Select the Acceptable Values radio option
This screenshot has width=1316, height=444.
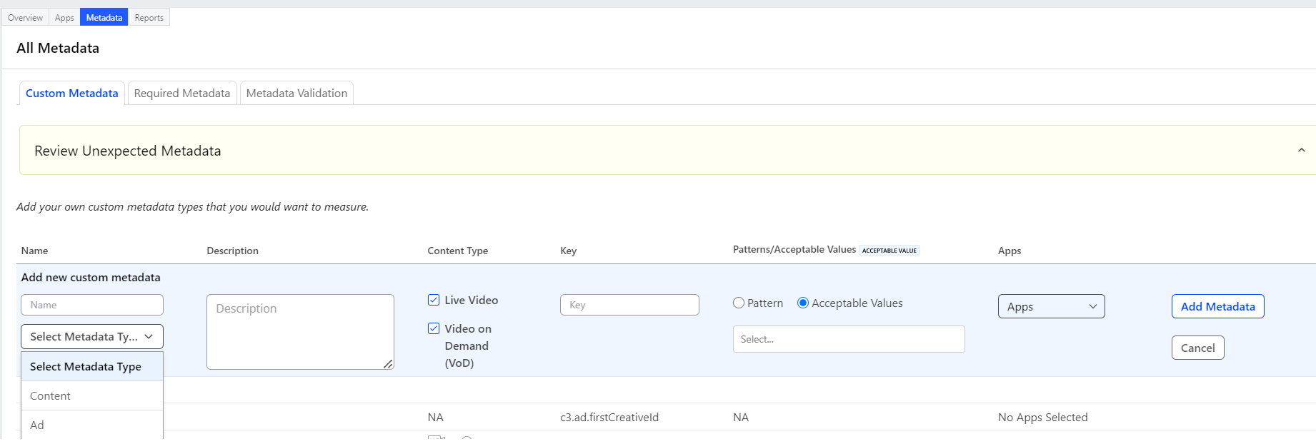[x=803, y=303]
